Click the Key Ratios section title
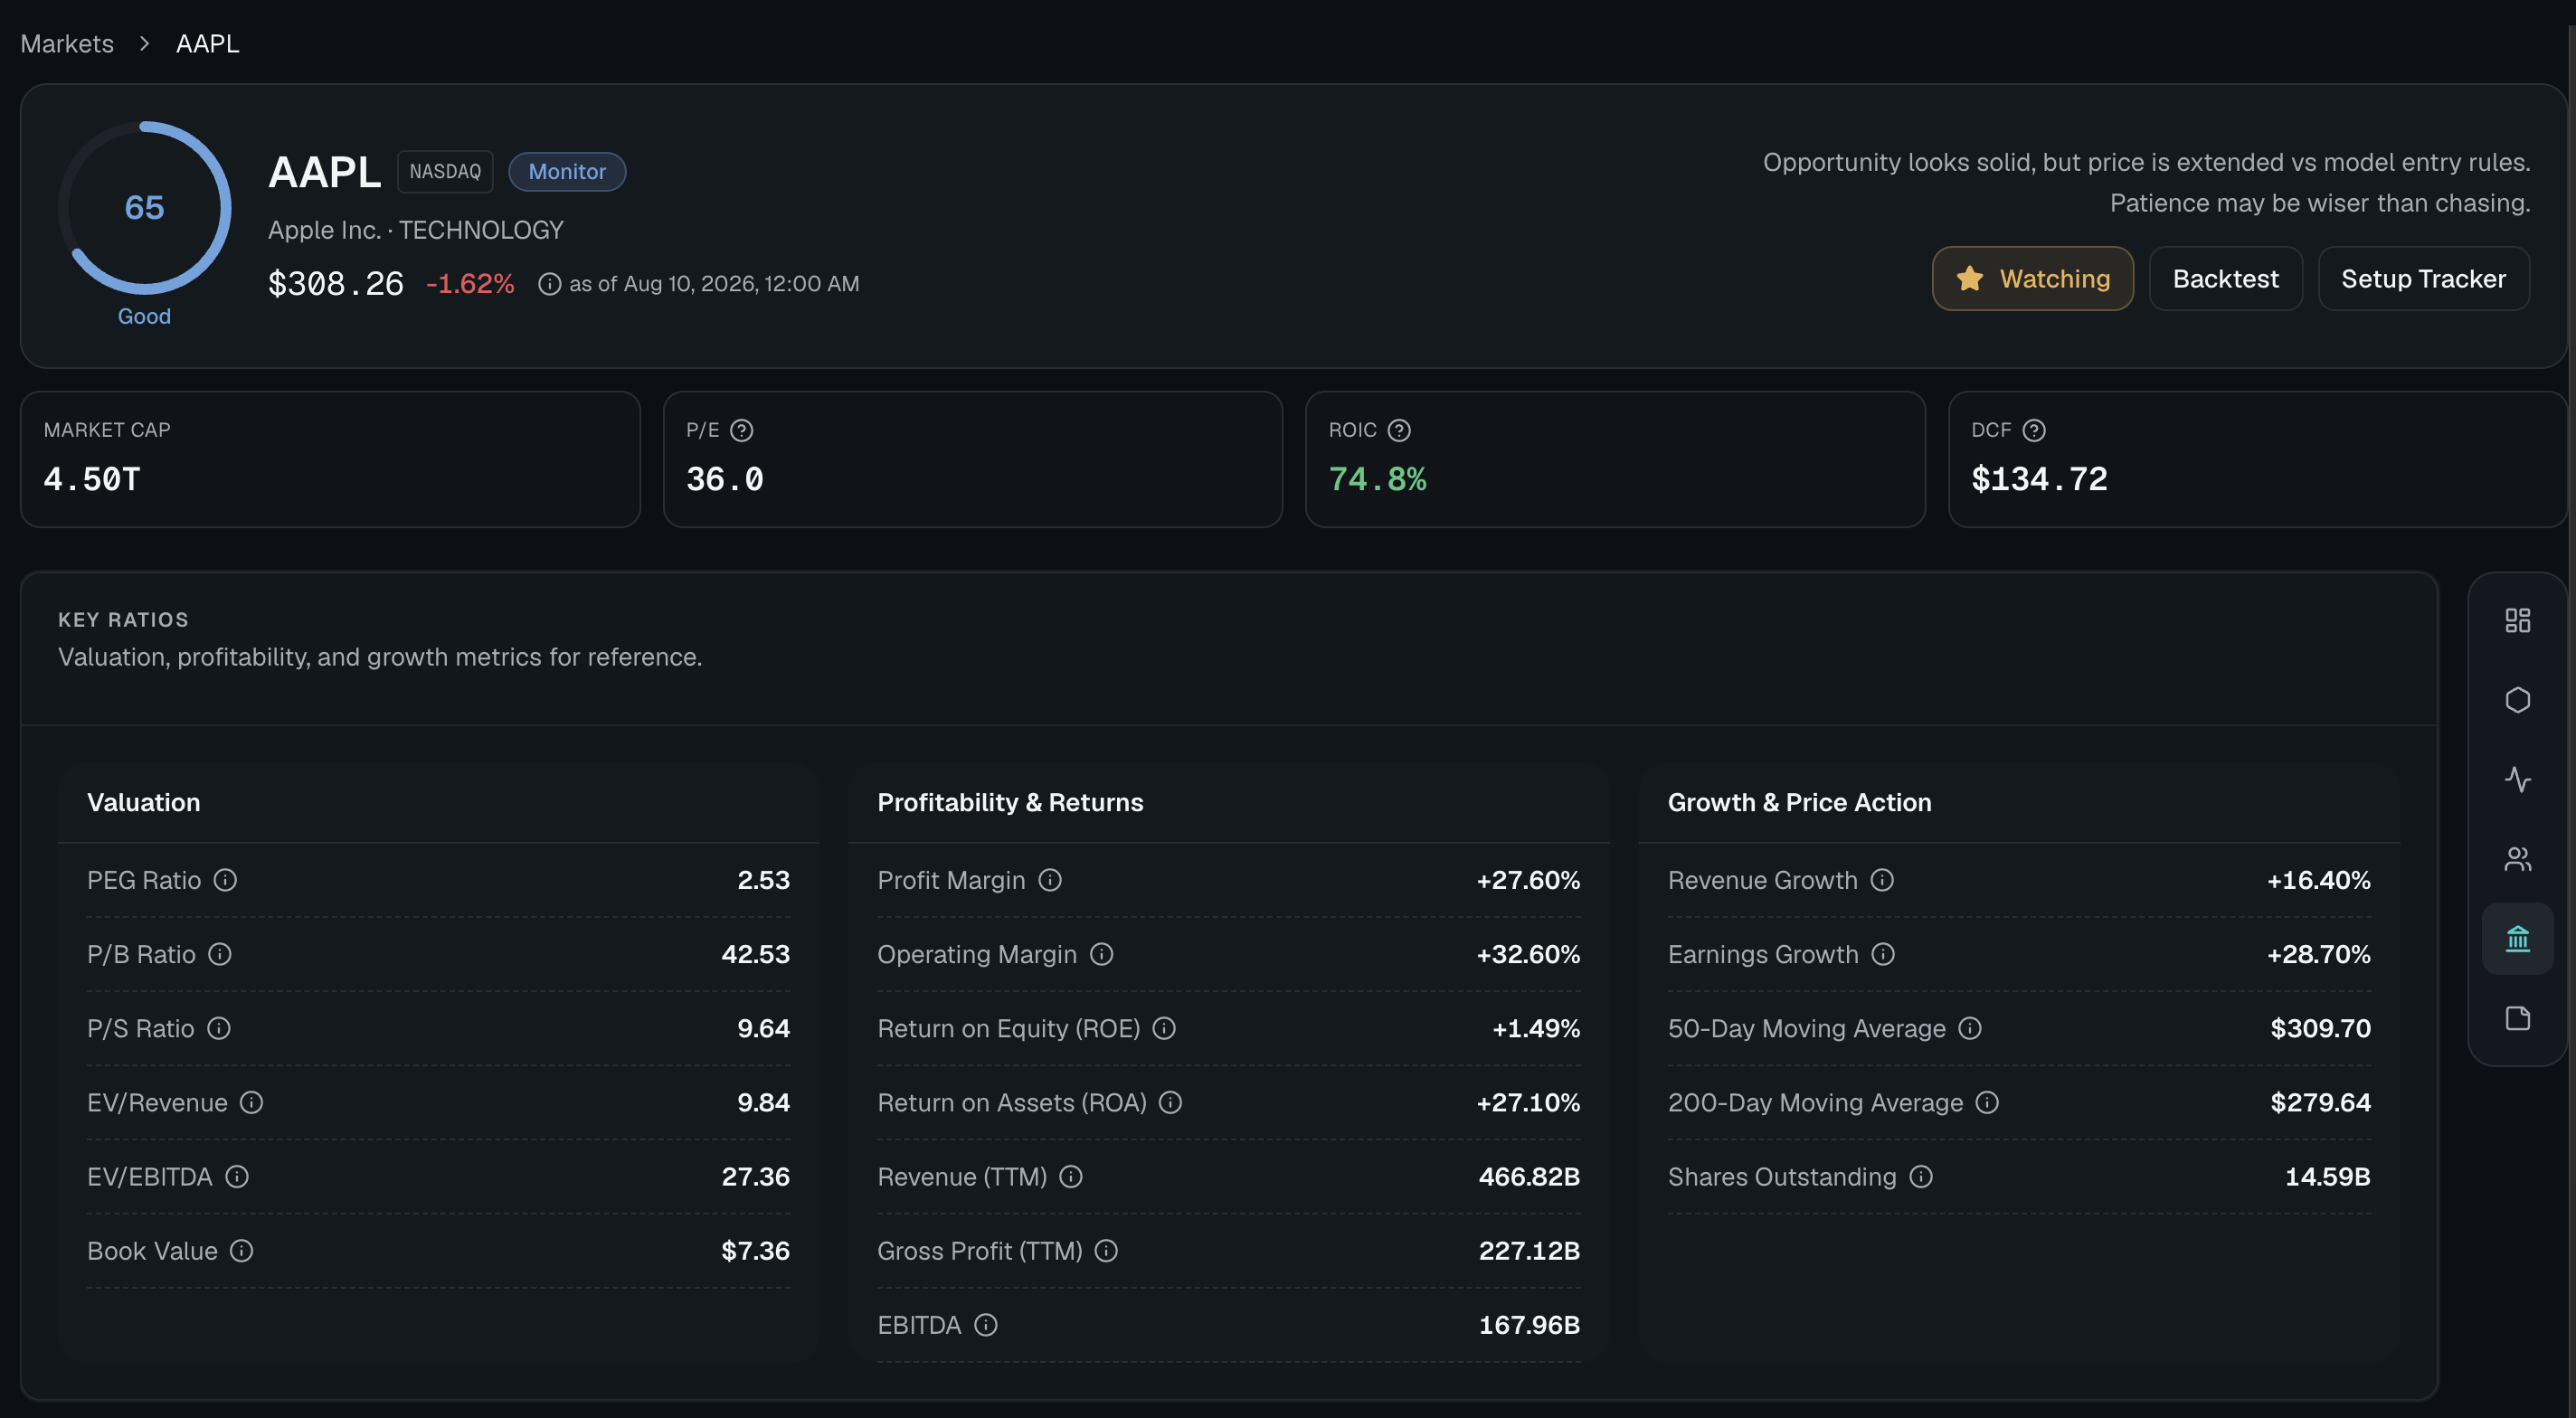This screenshot has width=2576, height=1418. click(x=123, y=620)
